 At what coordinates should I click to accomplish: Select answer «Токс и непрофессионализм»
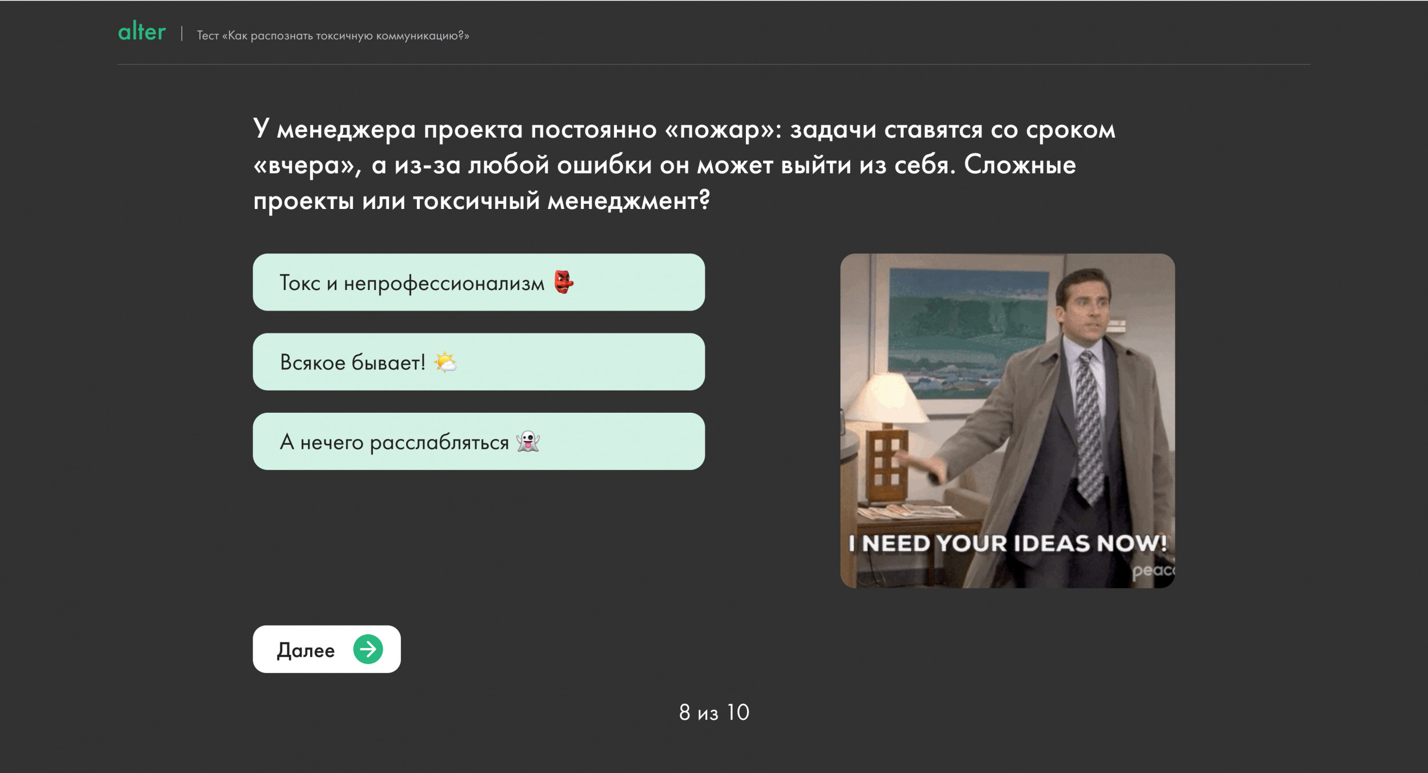coord(479,282)
